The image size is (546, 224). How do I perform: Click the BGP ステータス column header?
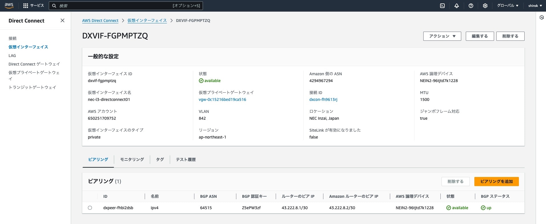(x=495, y=196)
